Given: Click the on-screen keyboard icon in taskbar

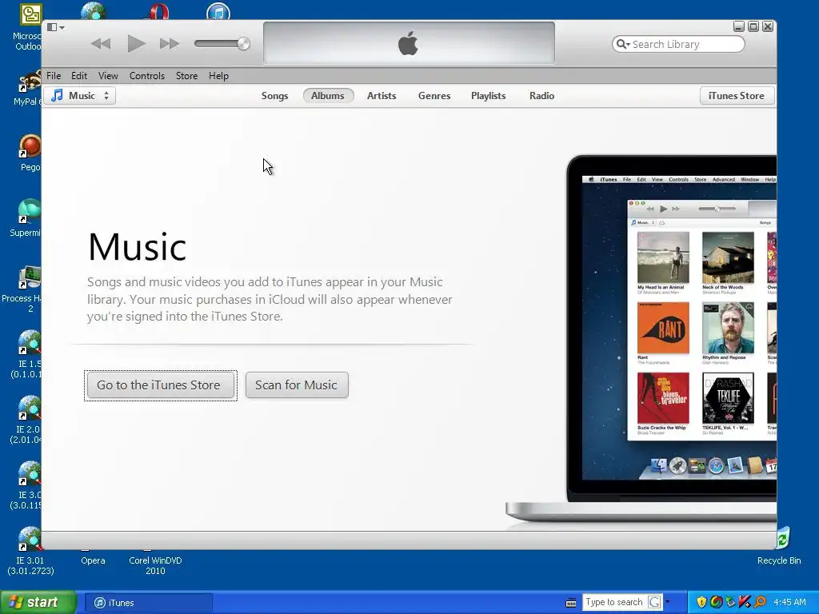Looking at the screenshot, I should (571, 603).
